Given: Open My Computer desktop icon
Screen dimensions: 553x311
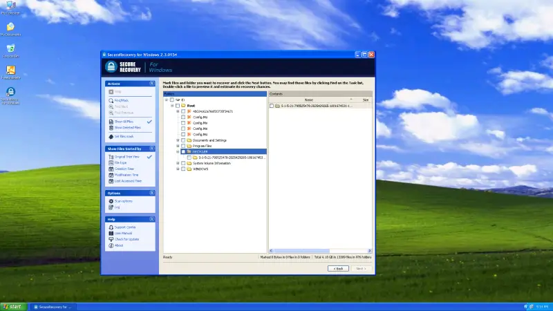Looking at the screenshot, I should (x=10, y=6).
